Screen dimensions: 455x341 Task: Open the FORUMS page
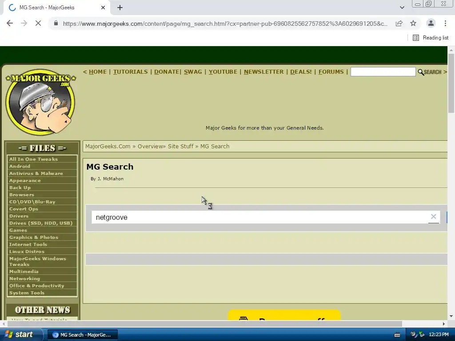pos(331,72)
